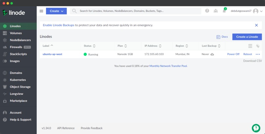Dismiss the Linode Backups banner

tap(256, 25)
